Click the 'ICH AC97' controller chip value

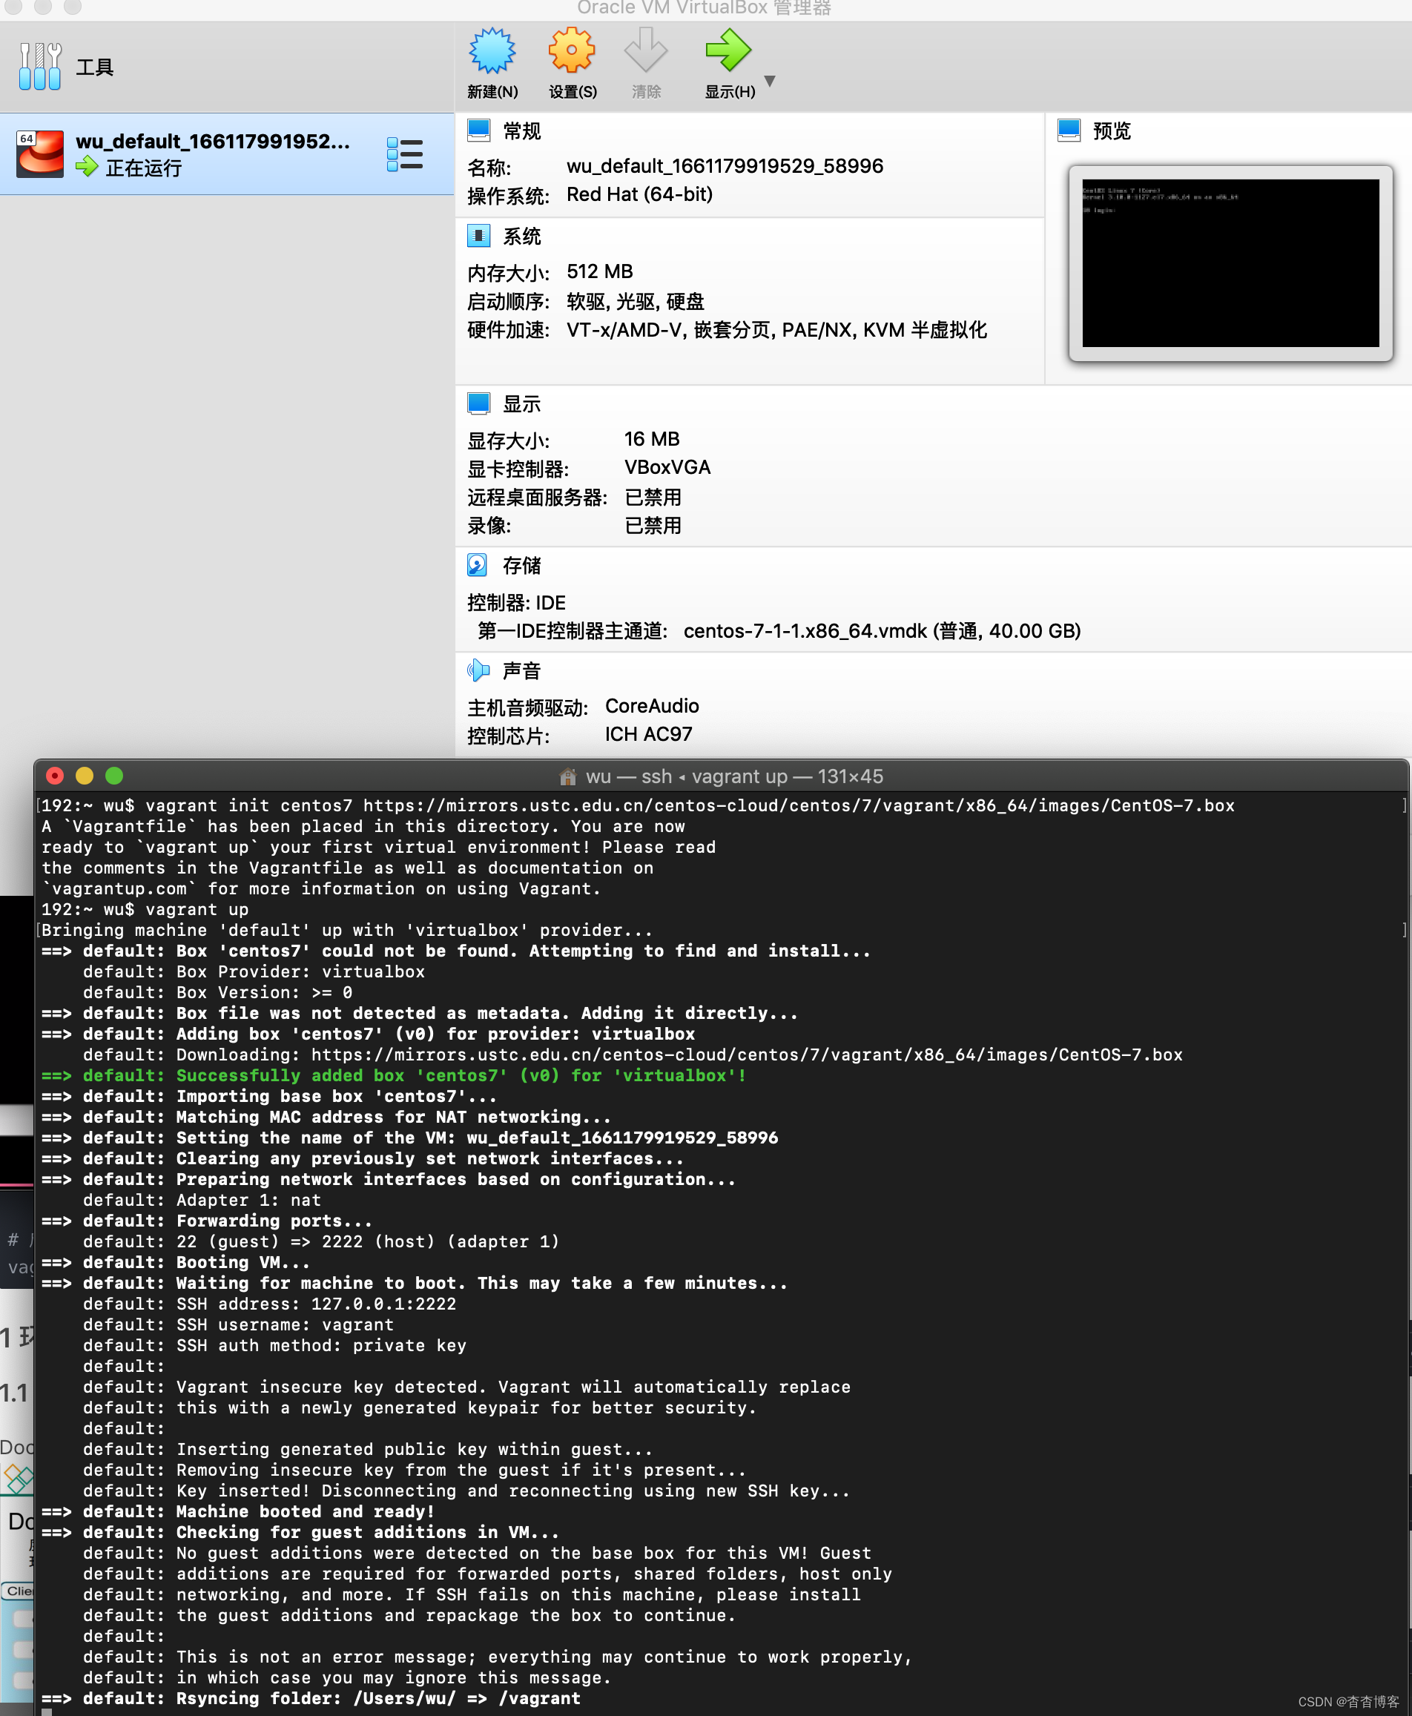[x=648, y=734]
